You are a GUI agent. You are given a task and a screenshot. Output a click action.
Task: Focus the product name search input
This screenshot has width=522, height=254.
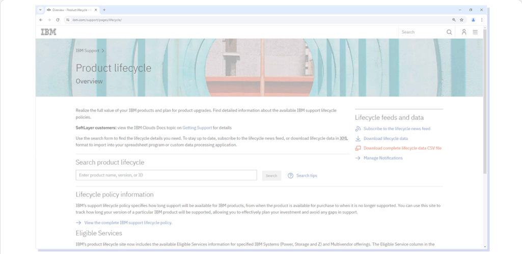166,175
